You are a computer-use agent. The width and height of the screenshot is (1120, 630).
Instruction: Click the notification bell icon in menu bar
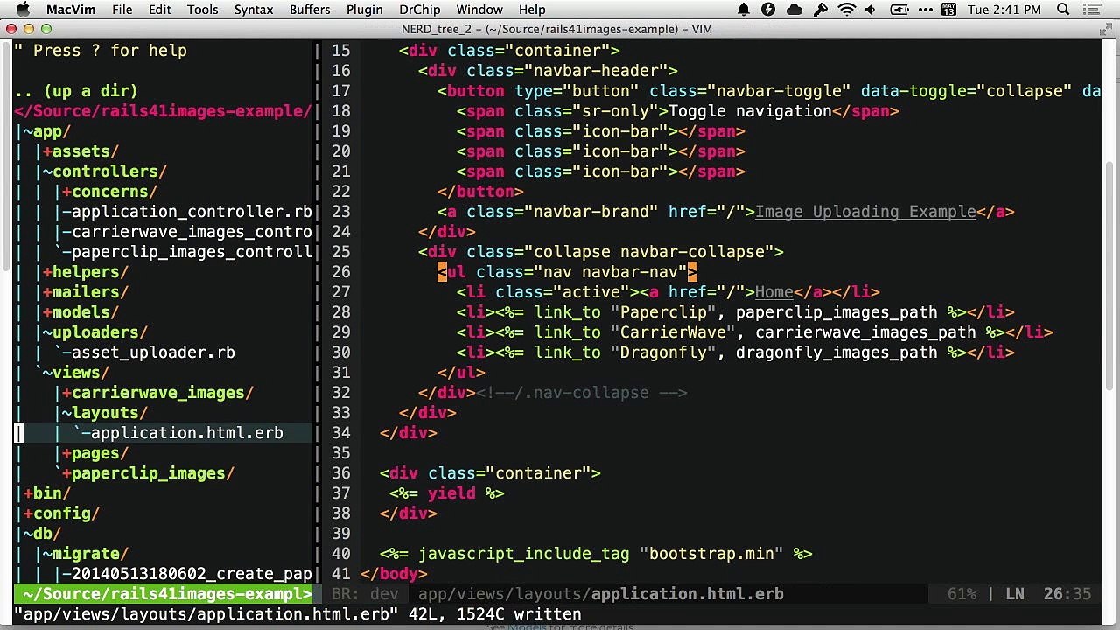(744, 10)
